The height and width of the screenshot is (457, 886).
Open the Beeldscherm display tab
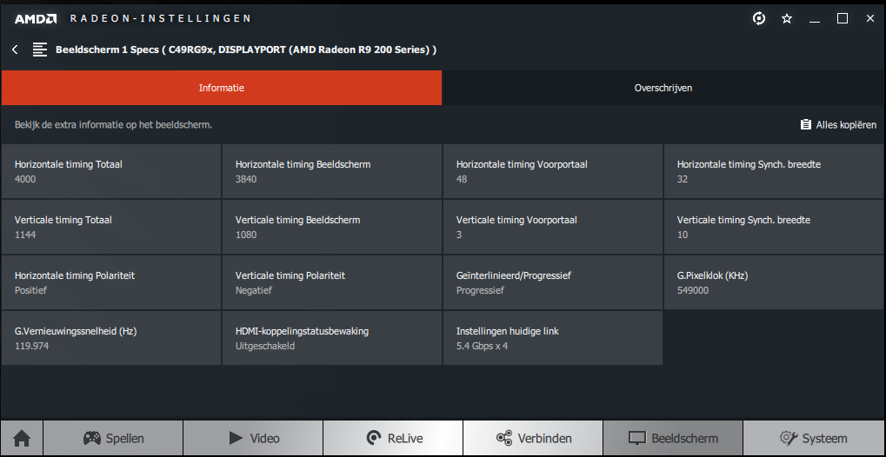point(673,438)
